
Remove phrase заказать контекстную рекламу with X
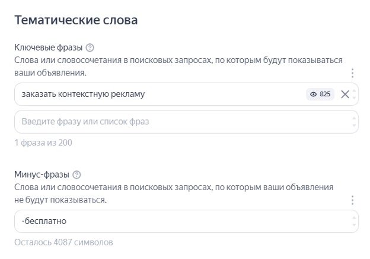tap(345, 94)
